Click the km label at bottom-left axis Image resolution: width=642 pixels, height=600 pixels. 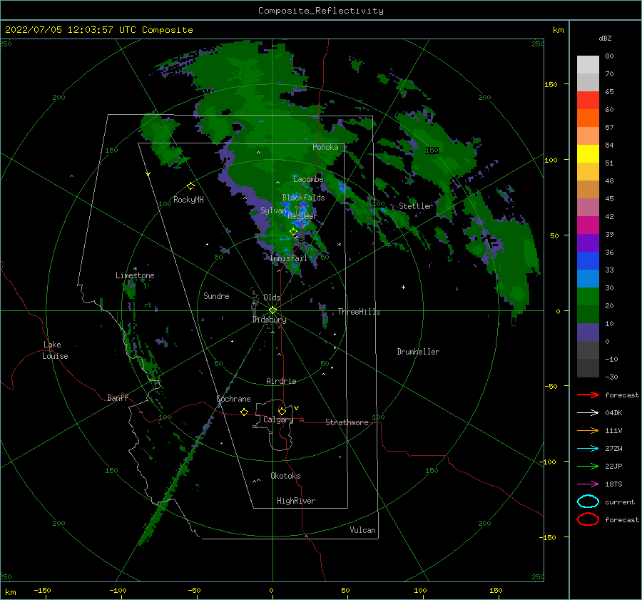point(10,592)
